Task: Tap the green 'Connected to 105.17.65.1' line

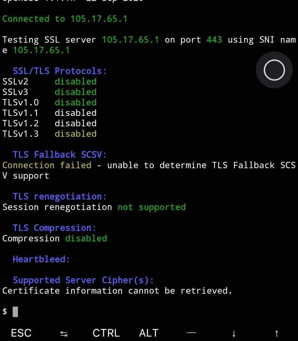Action: [x=65, y=19]
